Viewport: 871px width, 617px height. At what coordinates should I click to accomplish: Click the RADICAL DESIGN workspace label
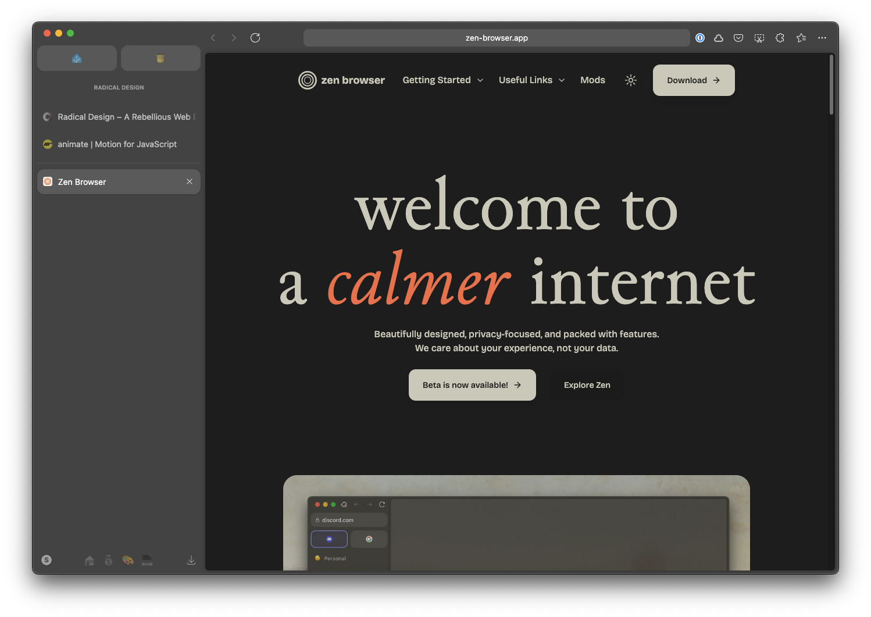click(119, 87)
